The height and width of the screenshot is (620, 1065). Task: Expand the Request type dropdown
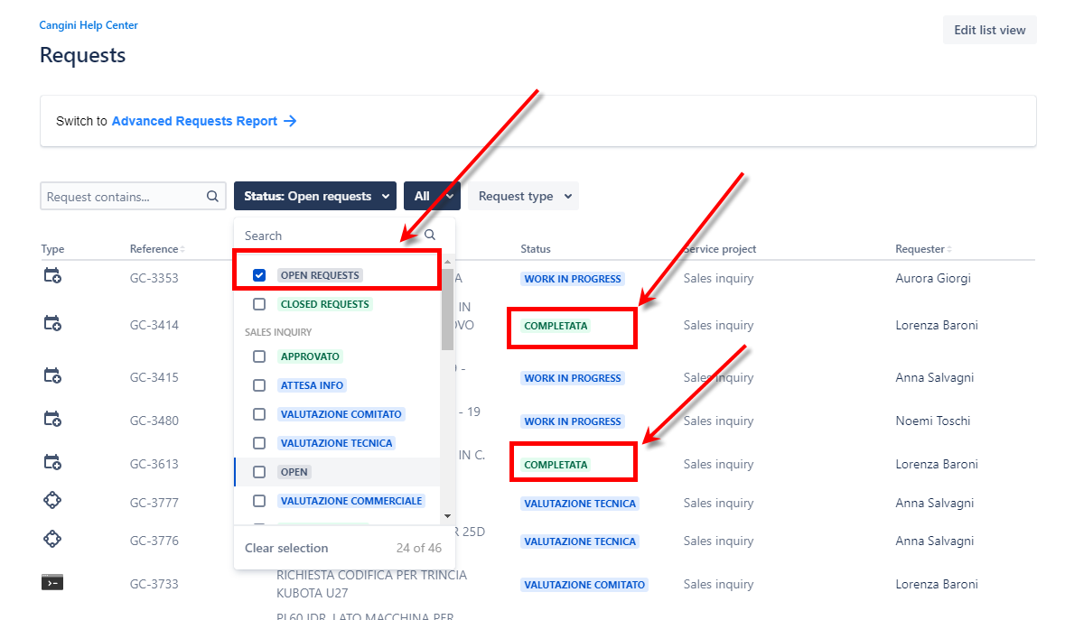point(523,196)
